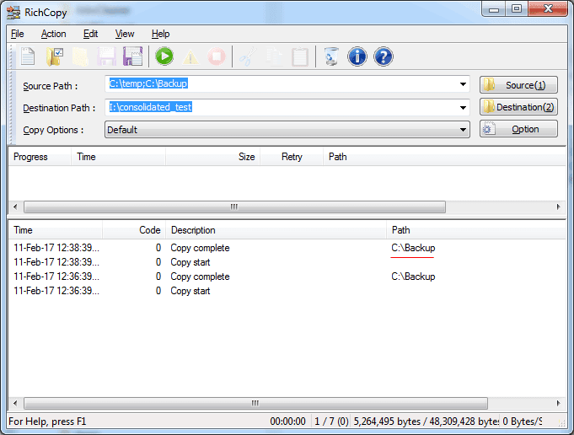The image size is (574, 435).
Task: Expand the Source Path dropdown arrow
Action: coord(463,84)
